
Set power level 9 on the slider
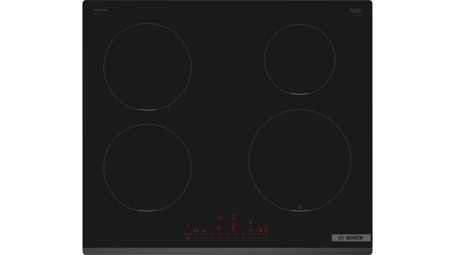pos(266,238)
